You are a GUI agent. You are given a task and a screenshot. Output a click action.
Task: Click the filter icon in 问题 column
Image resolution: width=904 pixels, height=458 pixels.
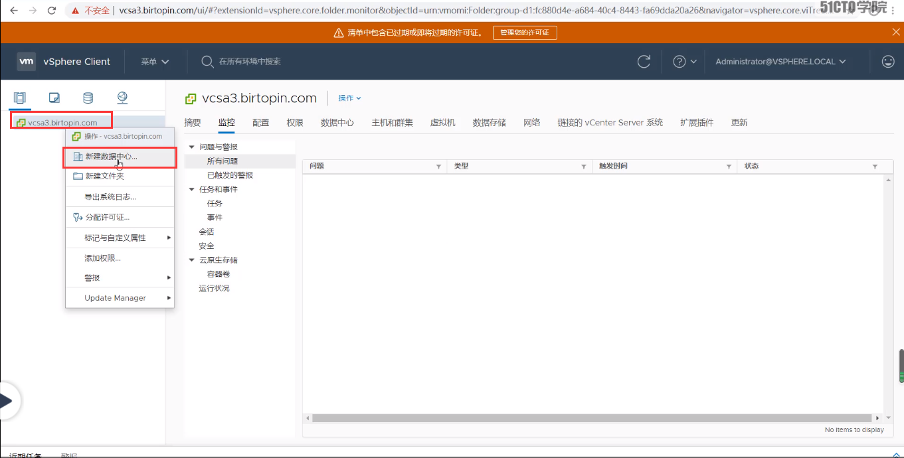coord(438,167)
